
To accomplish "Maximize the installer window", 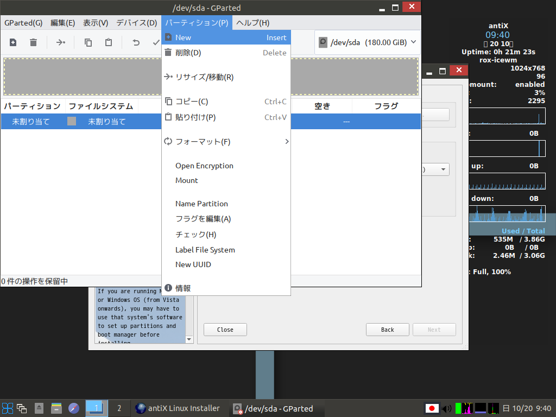I will (x=443, y=70).
